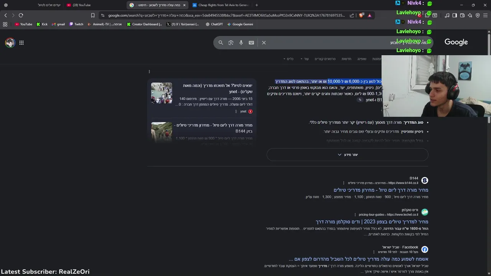Click the link chip icon after ynet-ו B144
This screenshot has width=491, height=276.
coord(360,100)
